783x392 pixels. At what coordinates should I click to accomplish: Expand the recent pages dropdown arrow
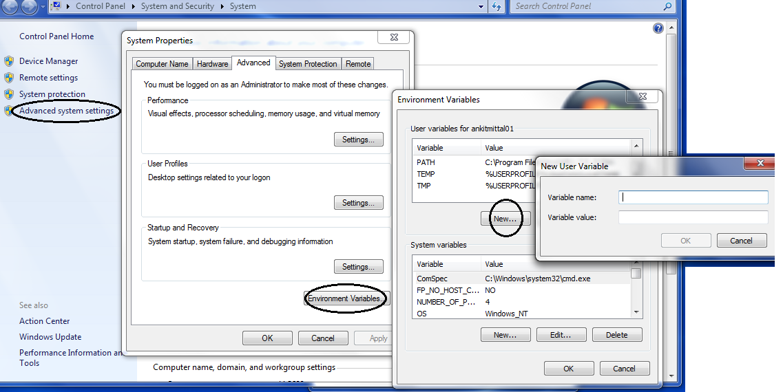tap(43, 7)
